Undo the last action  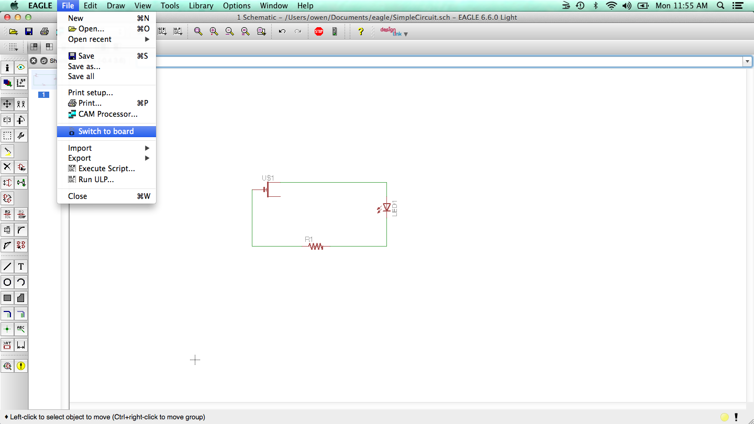coord(282,31)
